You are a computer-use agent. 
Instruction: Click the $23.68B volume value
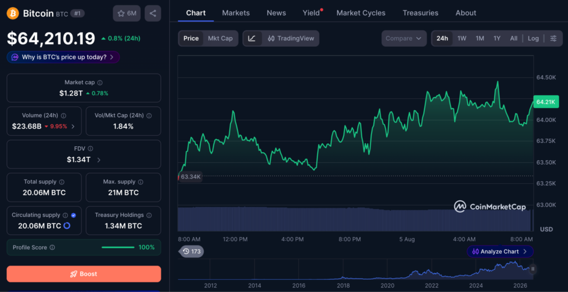27,126
